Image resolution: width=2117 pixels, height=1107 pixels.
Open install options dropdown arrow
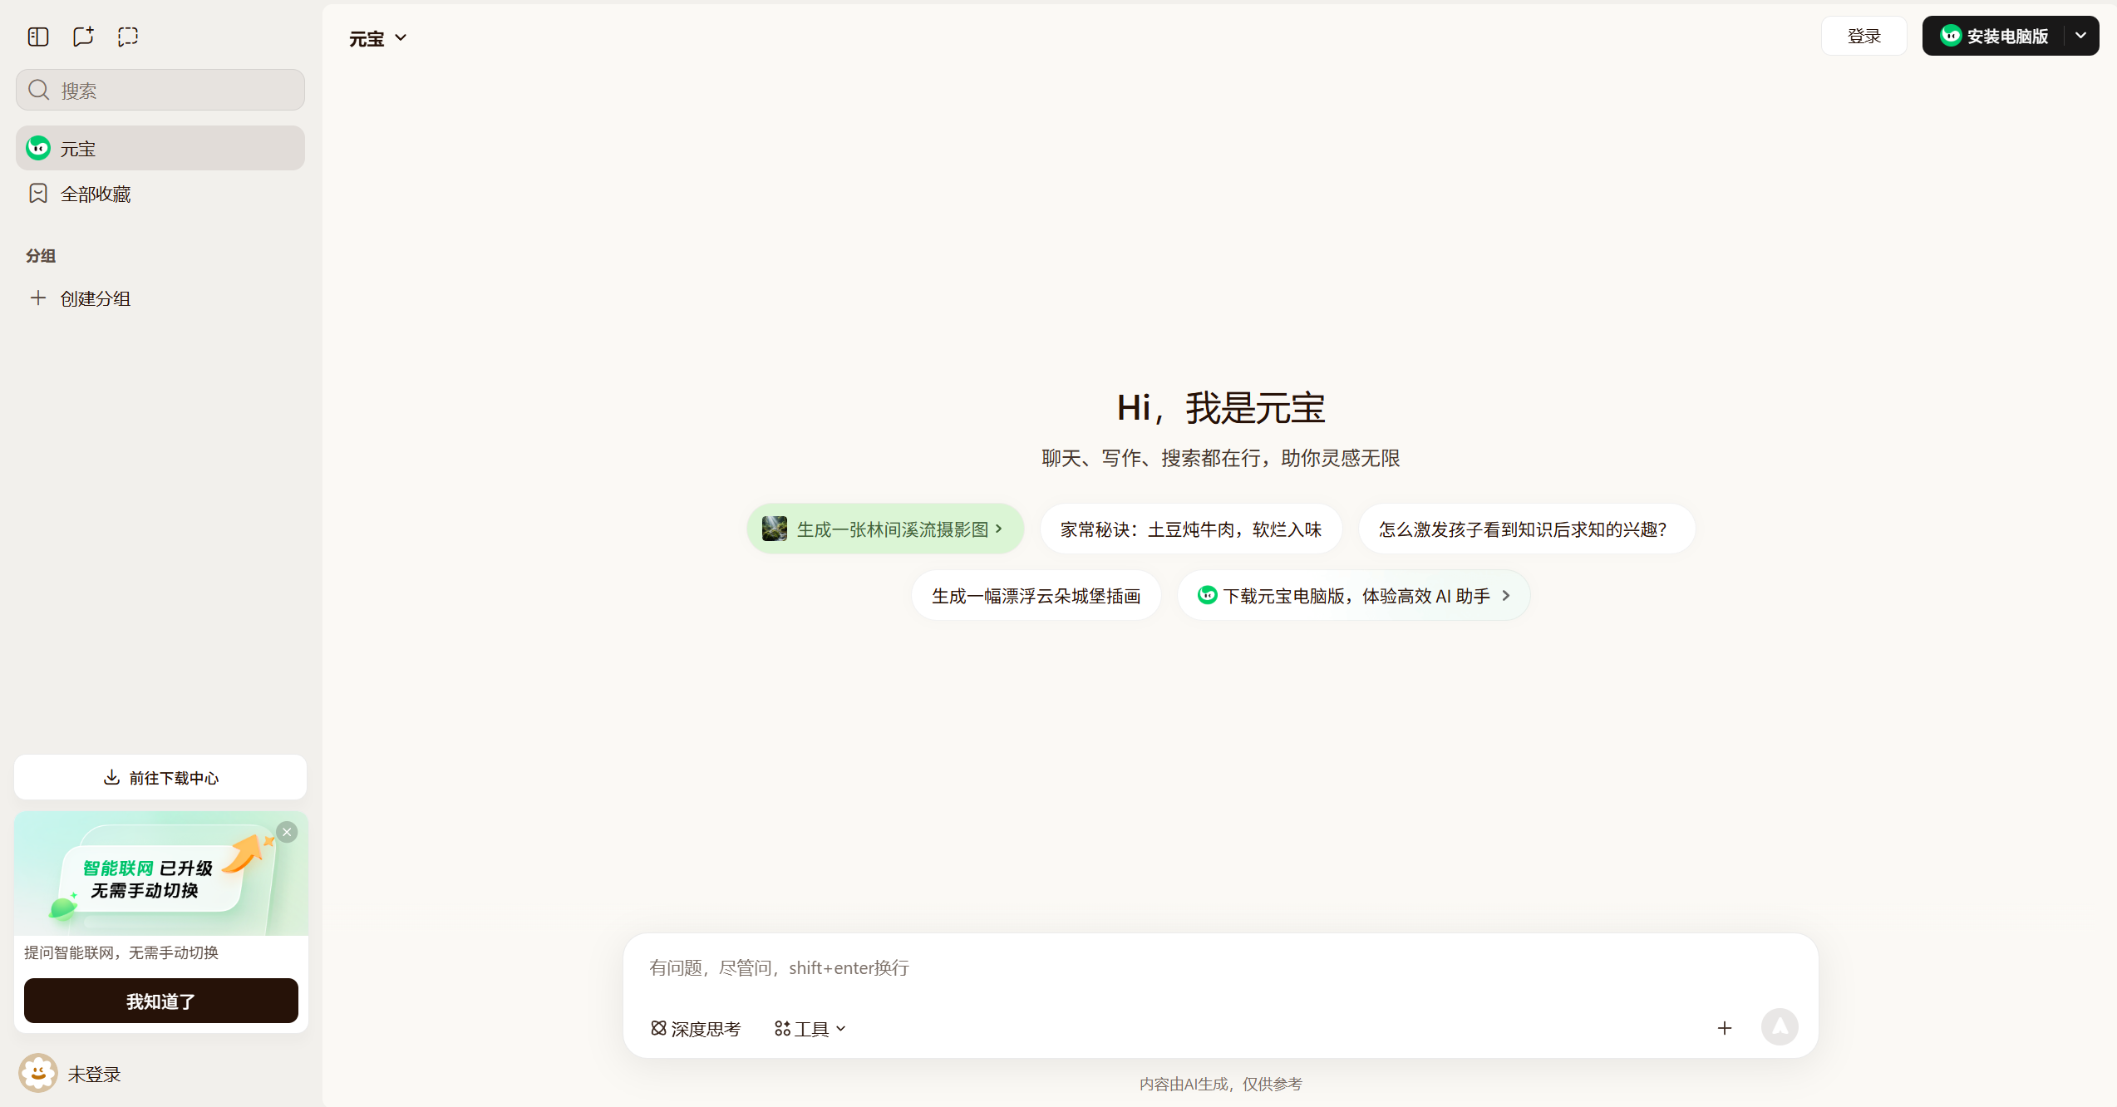coord(2080,36)
